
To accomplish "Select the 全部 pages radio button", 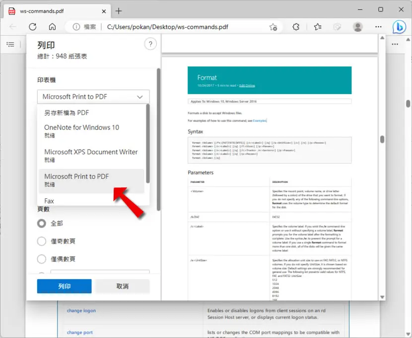I will pos(42,224).
